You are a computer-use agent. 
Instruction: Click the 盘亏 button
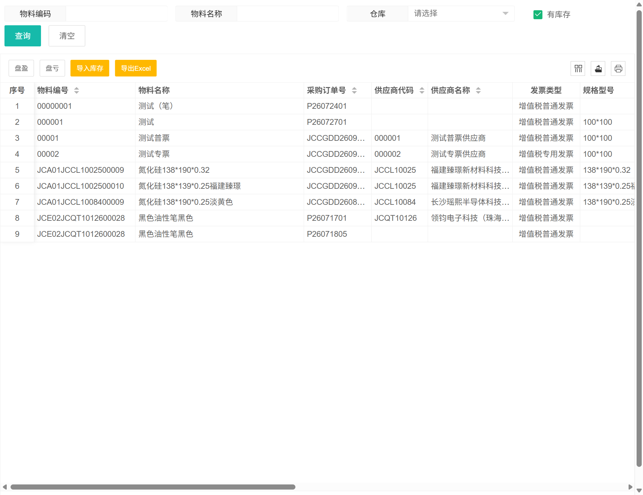click(52, 68)
